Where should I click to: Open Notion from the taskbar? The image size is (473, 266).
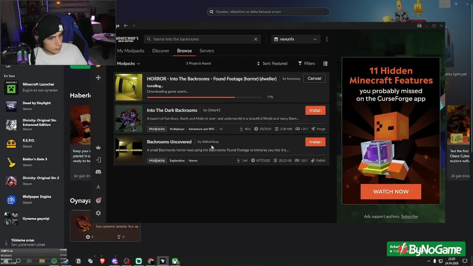[78, 261]
